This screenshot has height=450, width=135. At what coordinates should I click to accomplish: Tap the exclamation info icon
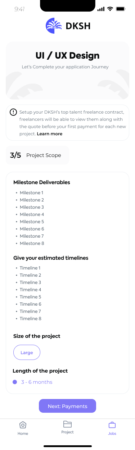[13, 112]
